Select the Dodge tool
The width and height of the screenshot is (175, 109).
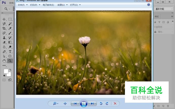coord(10,47)
